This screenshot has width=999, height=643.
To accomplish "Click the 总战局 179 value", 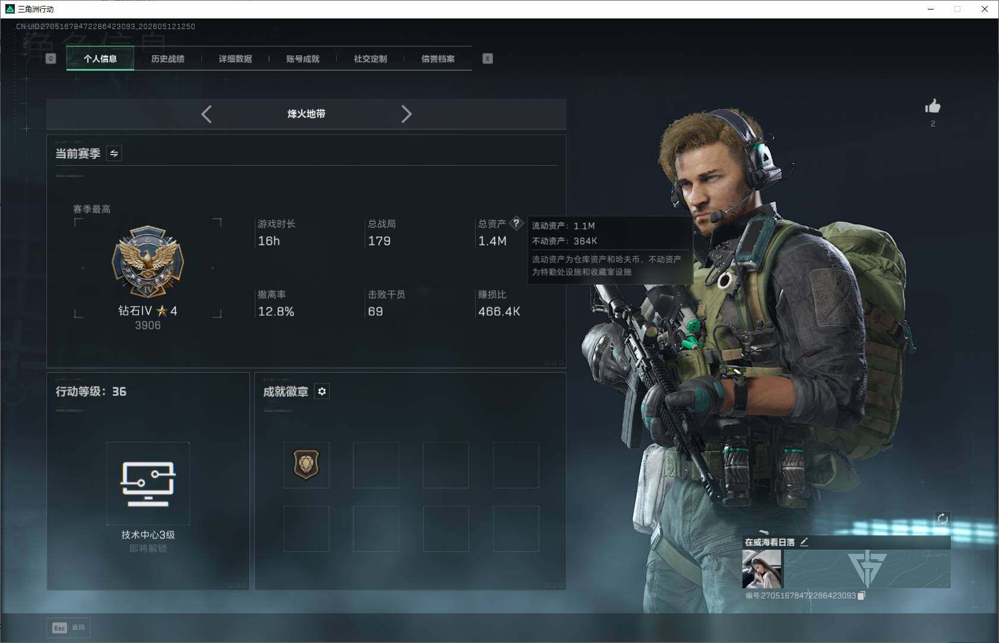I will click(x=380, y=241).
